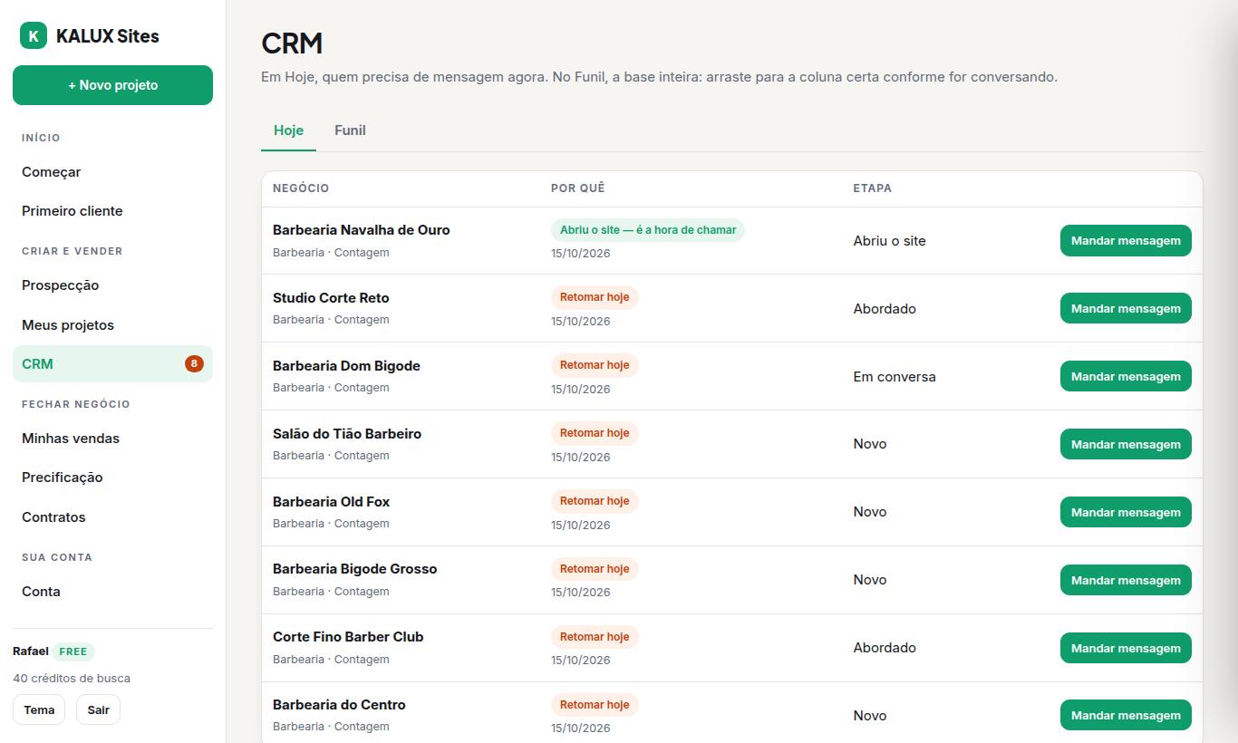This screenshot has height=743, width=1238.
Task: Select the CRM sidebar item
Action: click(112, 364)
